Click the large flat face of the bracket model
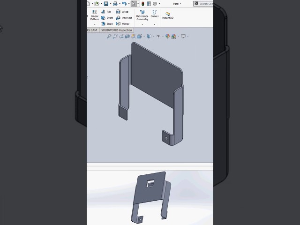The height and width of the screenshot is (225, 300). tap(156, 75)
